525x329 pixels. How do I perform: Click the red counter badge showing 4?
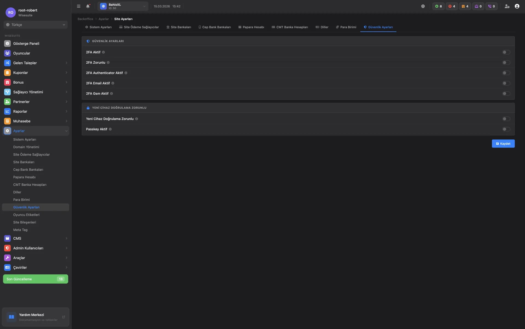[452, 6]
